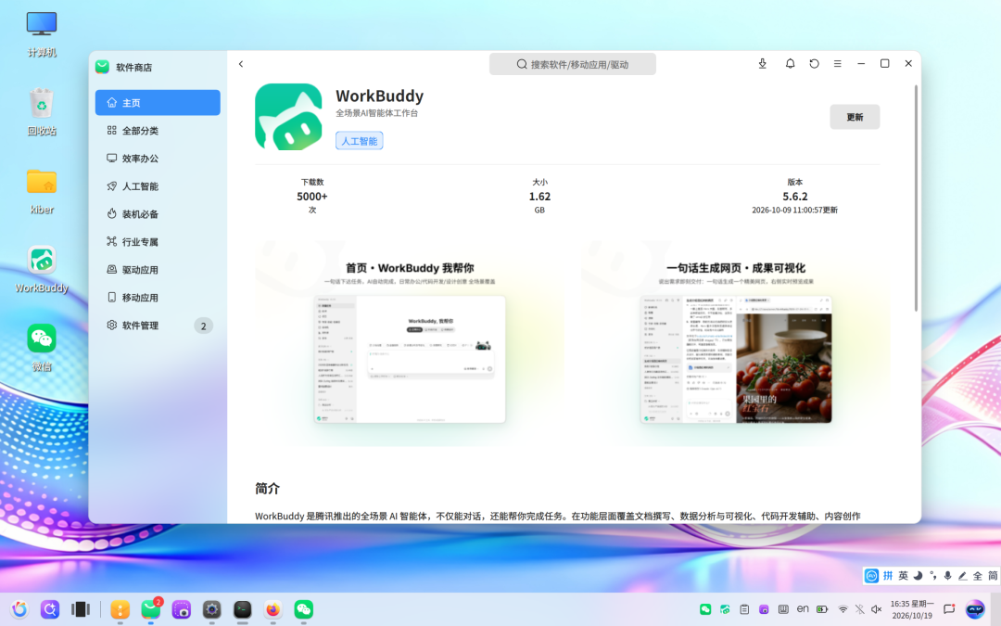1001x626 pixels.
Task: Click the 人工智能 tag under the WorkBuddy title
Action: [x=360, y=141]
